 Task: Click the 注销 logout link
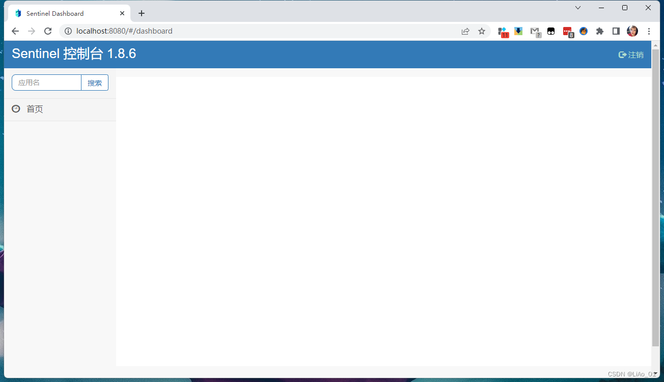pyautogui.click(x=631, y=54)
